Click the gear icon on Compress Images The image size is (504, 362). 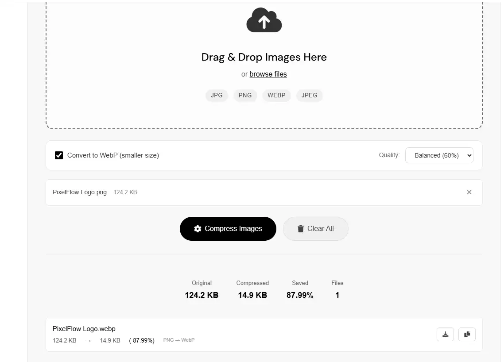pyautogui.click(x=198, y=229)
